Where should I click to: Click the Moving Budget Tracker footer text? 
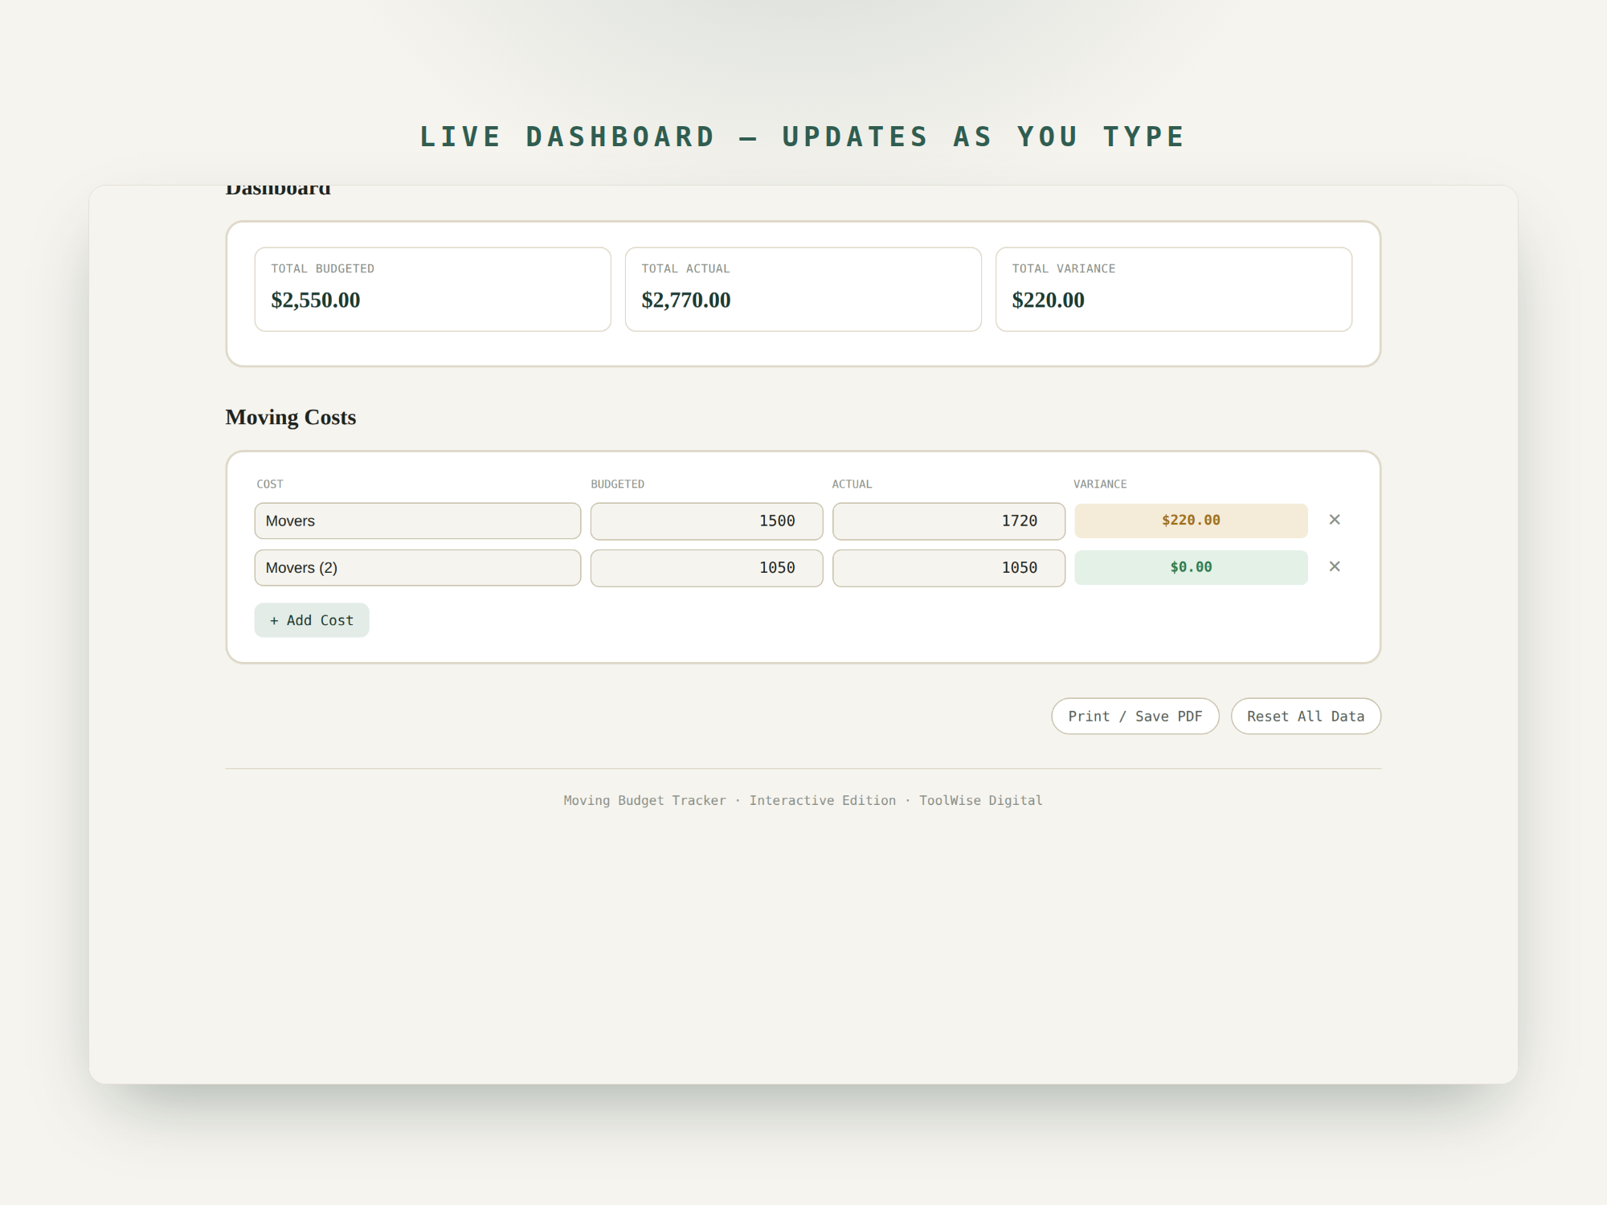803,800
